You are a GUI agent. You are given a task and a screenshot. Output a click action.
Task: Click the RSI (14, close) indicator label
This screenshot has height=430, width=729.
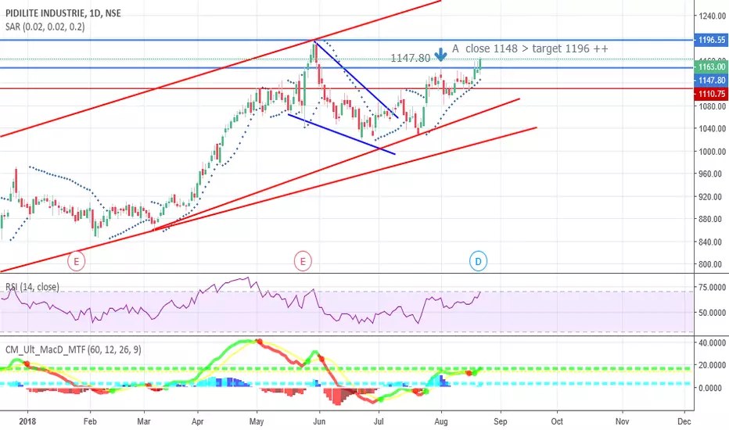coord(33,287)
